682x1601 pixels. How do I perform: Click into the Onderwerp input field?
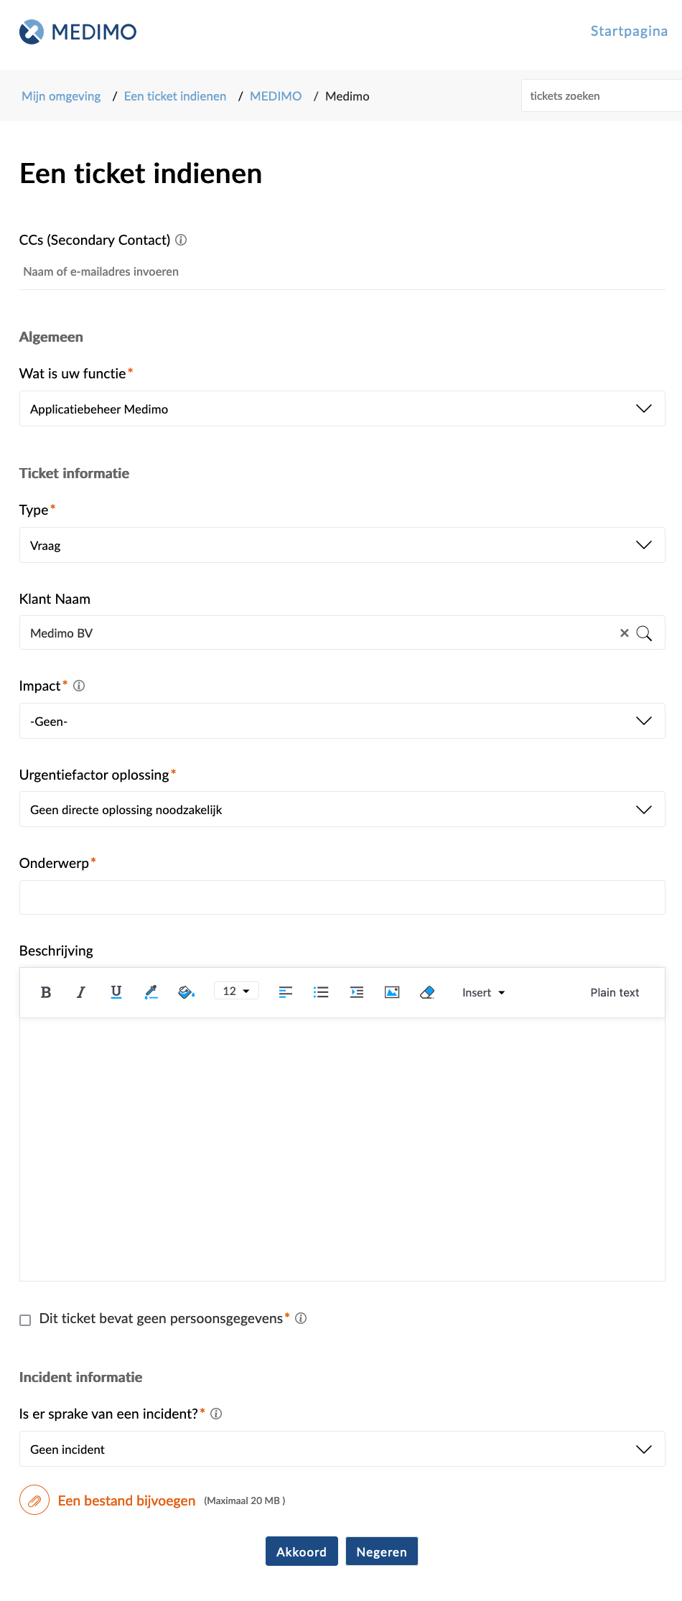[342, 897]
